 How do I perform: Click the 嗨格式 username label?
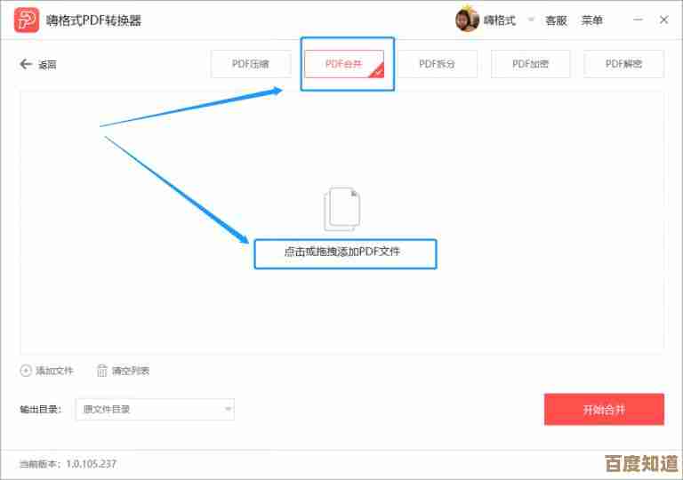point(500,20)
